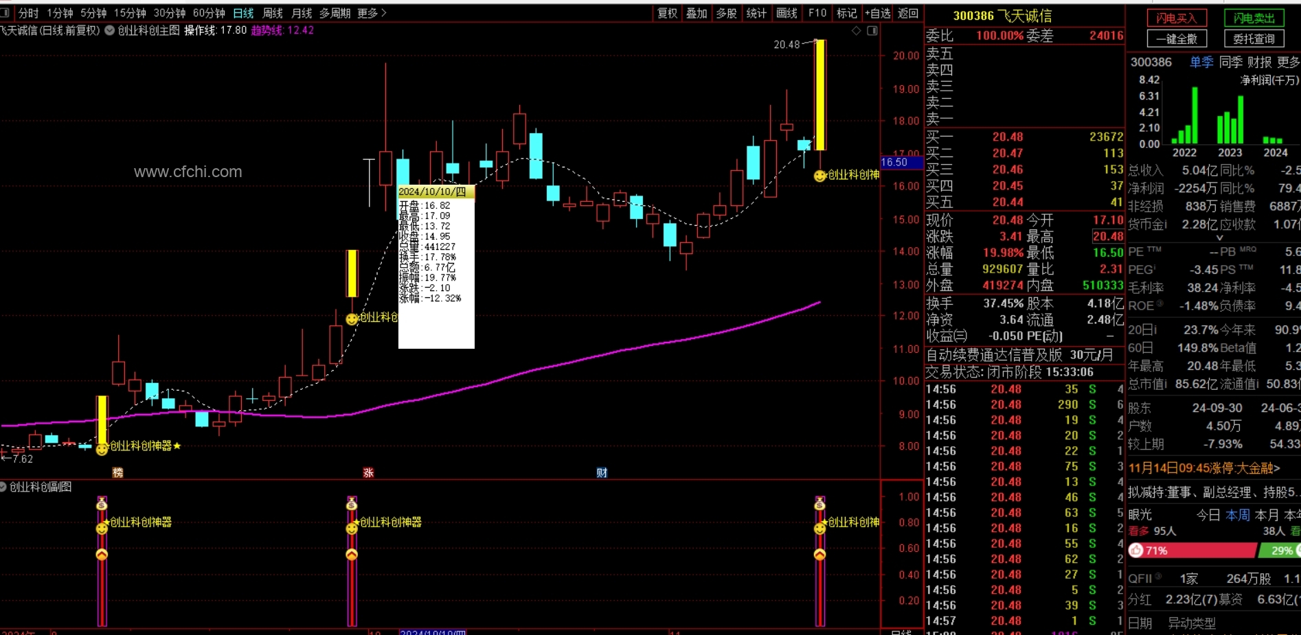
Task: Click the 闪电买入 flash buy button
Action: [x=1176, y=19]
